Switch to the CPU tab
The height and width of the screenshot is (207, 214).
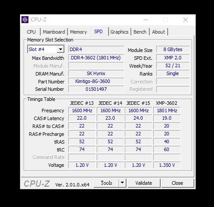coord(31,32)
